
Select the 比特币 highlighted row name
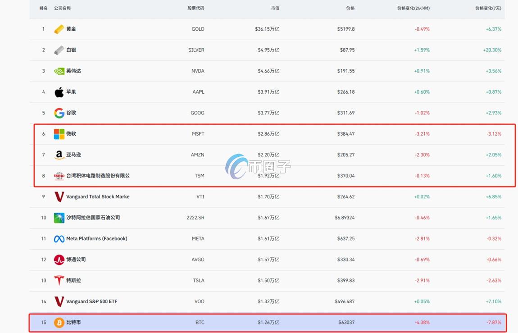[73, 323]
